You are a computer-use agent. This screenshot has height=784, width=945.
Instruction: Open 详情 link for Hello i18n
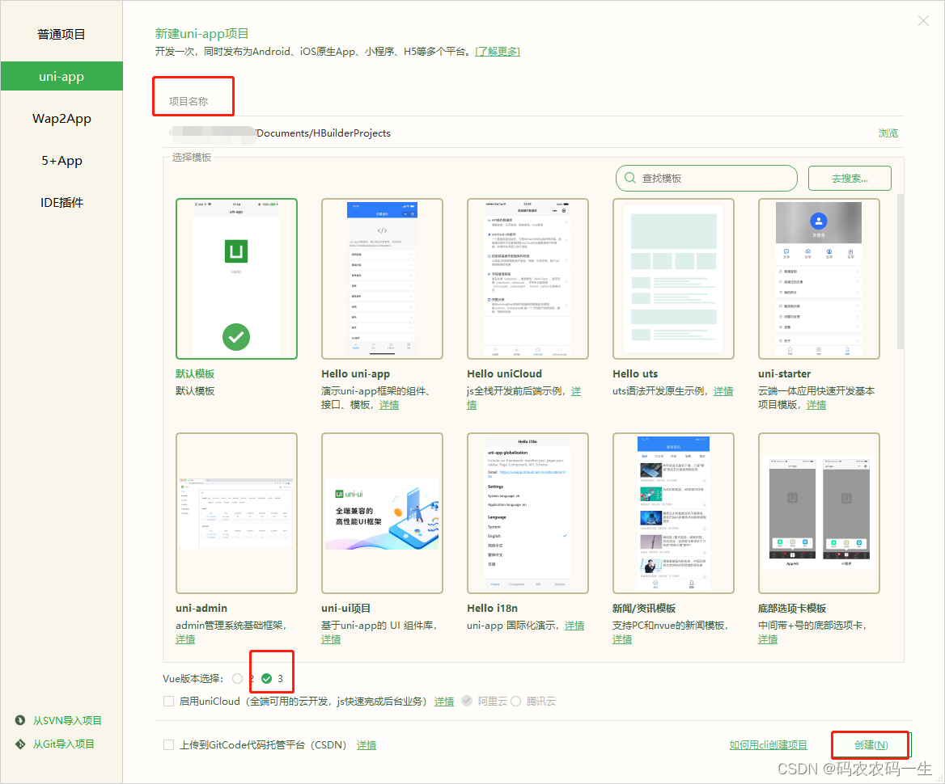tap(574, 625)
